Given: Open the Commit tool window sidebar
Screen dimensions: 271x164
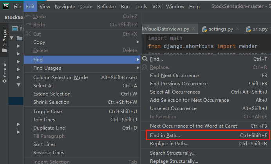Looking at the screenshot, I should click(x=5, y=71).
